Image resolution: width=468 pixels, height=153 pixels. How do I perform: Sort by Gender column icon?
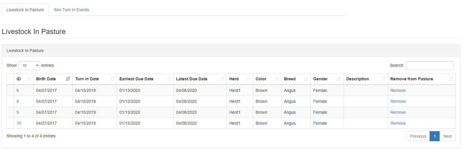tap(339, 79)
